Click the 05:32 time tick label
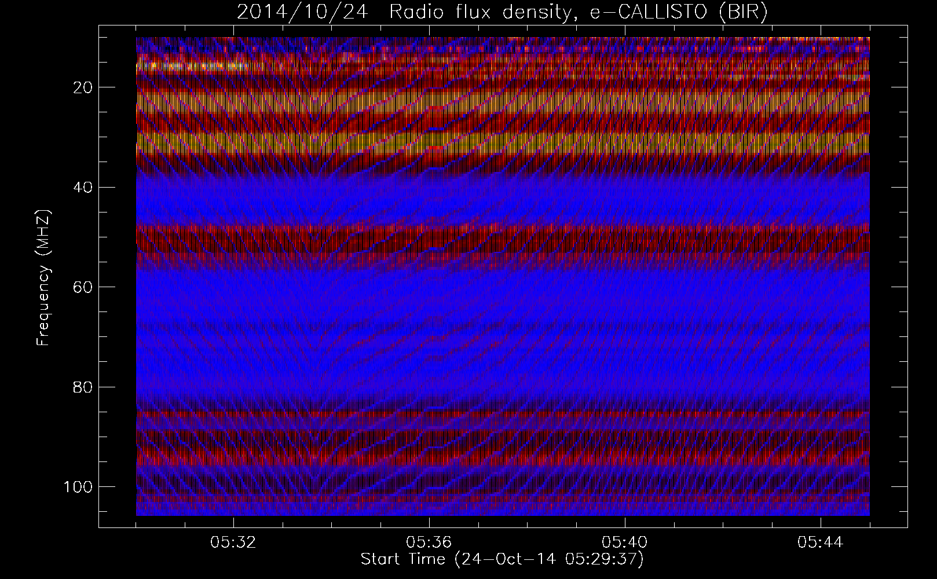 tap(233, 543)
